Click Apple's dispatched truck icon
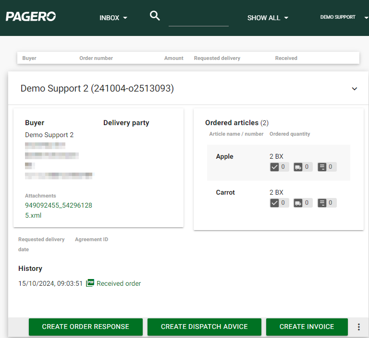This screenshot has width=369, height=338. point(298,167)
